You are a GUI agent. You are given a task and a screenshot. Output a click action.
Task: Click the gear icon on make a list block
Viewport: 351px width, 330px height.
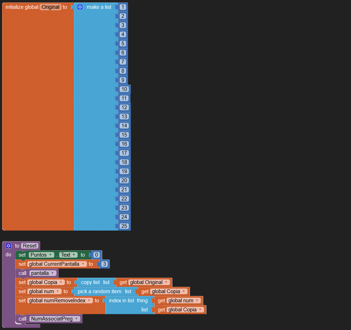(80, 7)
